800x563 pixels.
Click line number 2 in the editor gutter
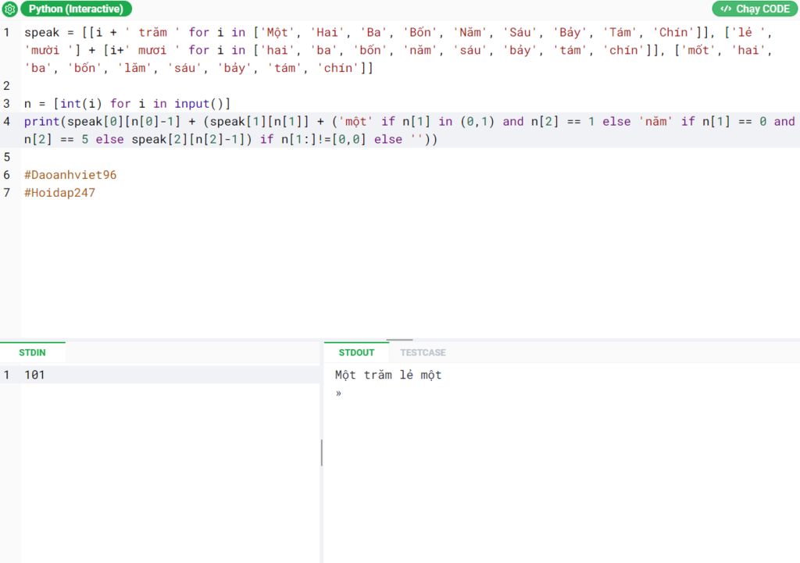coord(6,86)
